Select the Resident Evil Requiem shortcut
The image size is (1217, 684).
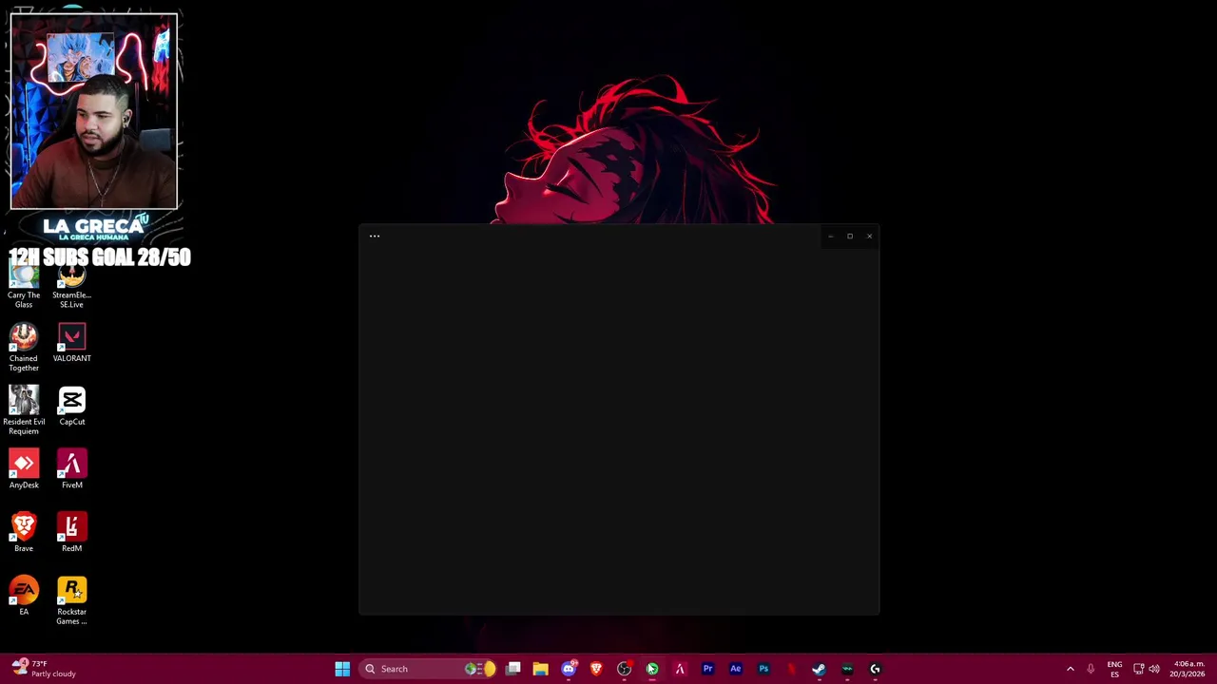[x=24, y=410]
